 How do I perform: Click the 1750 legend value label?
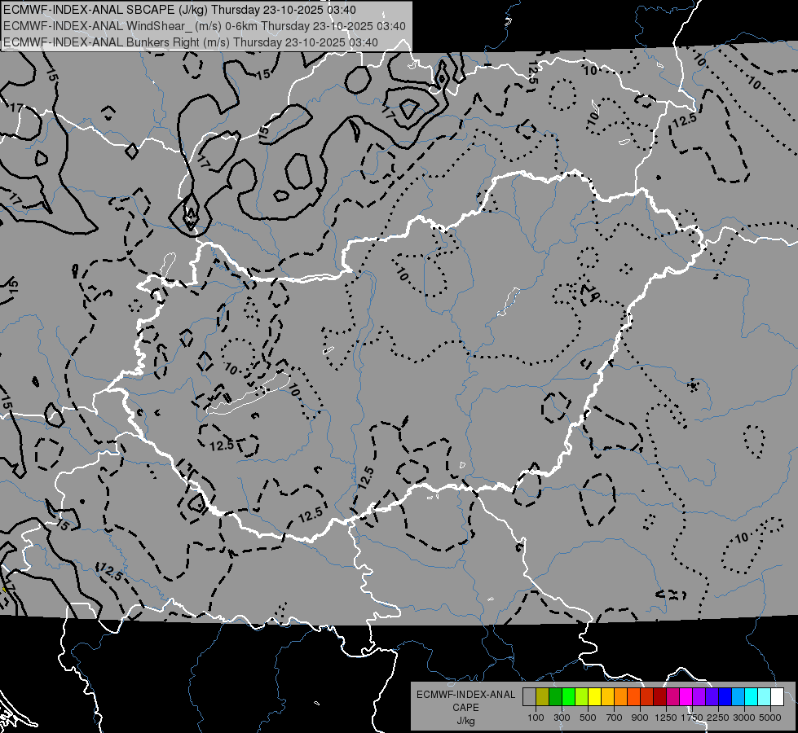(x=692, y=718)
